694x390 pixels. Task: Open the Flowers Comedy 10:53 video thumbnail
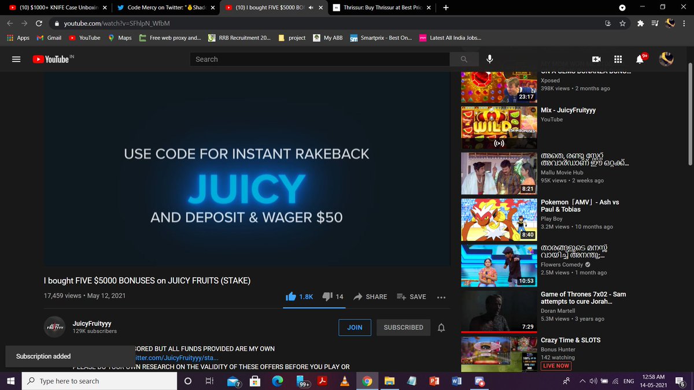click(499, 266)
